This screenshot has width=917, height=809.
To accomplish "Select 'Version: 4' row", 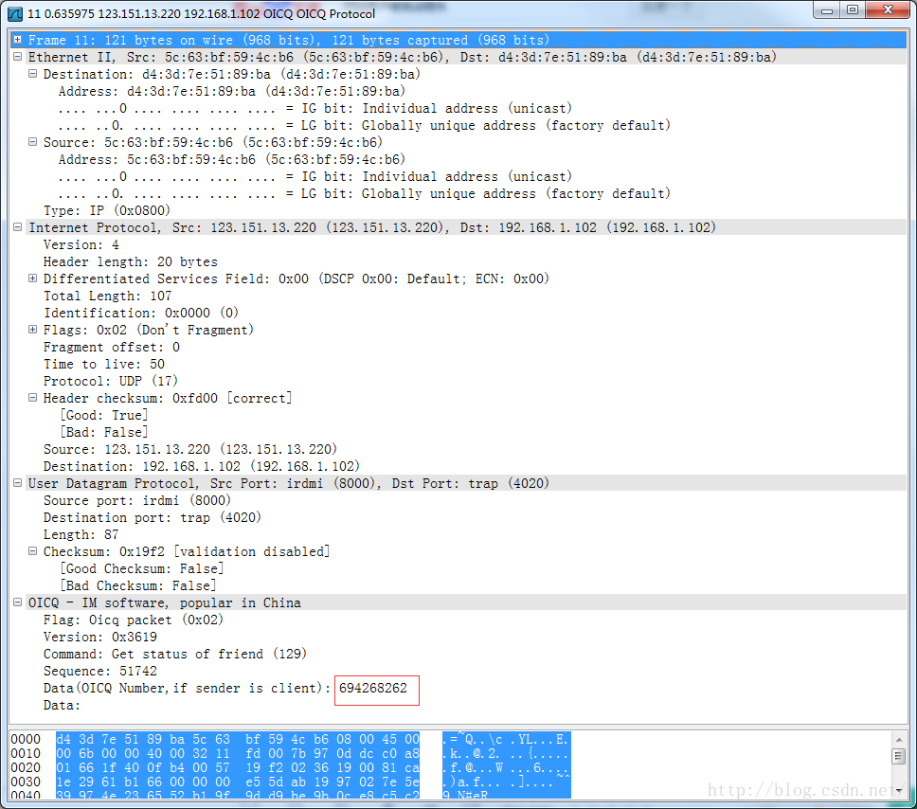I will point(81,244).
